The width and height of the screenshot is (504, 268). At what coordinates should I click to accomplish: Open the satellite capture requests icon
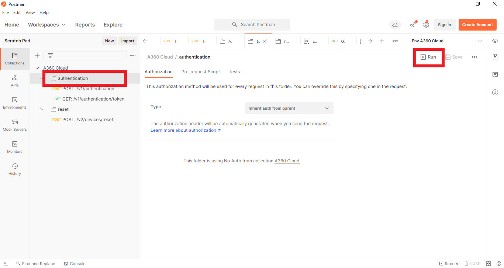[x=413, y=25]
